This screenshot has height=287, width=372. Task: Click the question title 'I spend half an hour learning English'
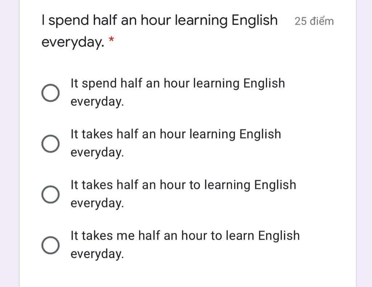coord(159,20)
